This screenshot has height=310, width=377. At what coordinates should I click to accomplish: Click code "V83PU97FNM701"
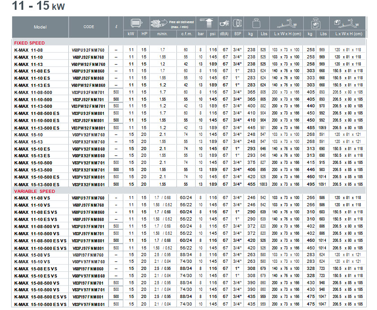[88, 227]
